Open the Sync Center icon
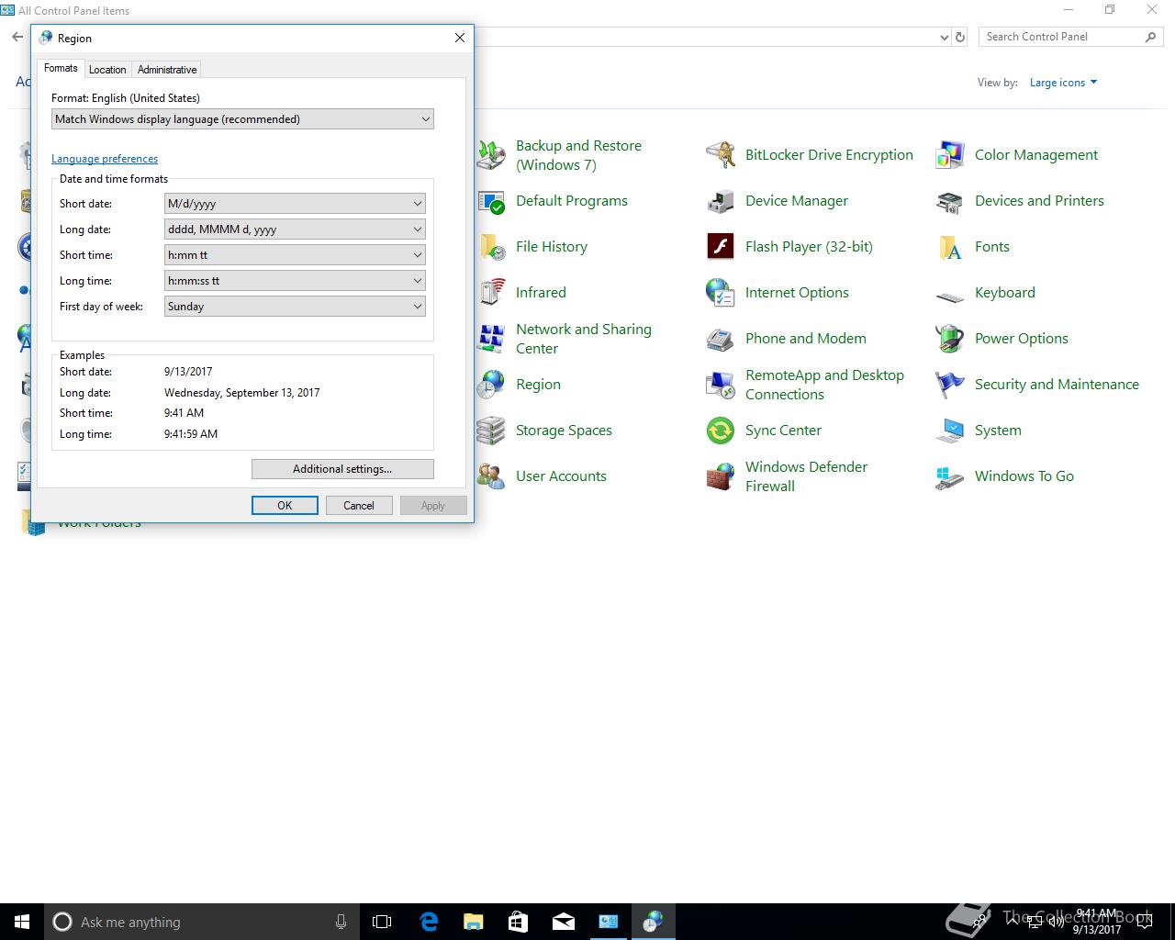1175x940 pixels. click(x=721, y=431)
